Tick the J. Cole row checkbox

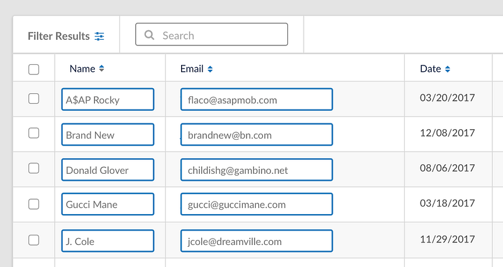(x=34, y=240)
